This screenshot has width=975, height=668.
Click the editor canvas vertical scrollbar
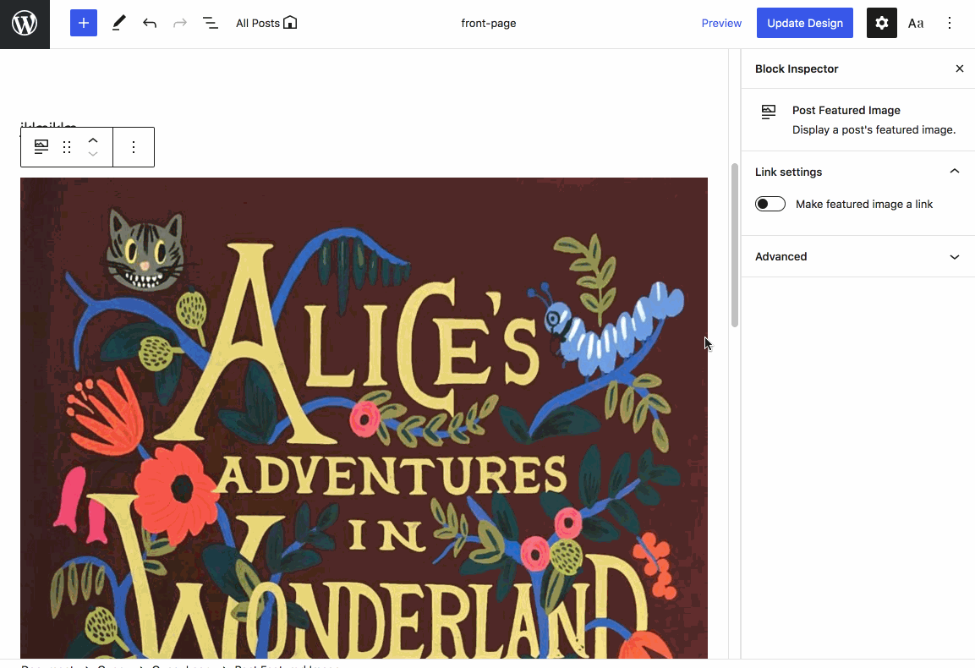click(734, 245)
